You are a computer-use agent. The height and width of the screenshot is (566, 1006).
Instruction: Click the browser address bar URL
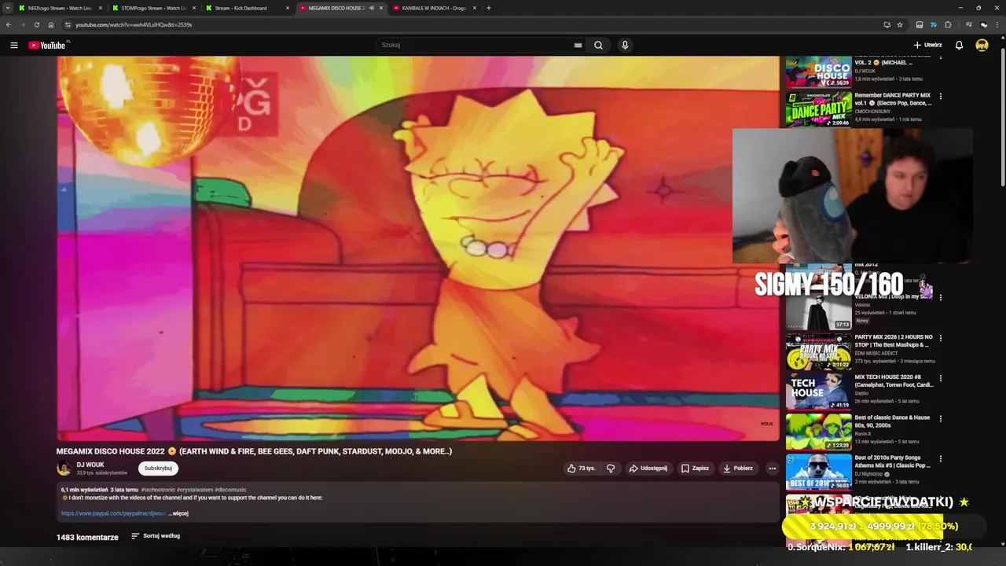(134, 24)
